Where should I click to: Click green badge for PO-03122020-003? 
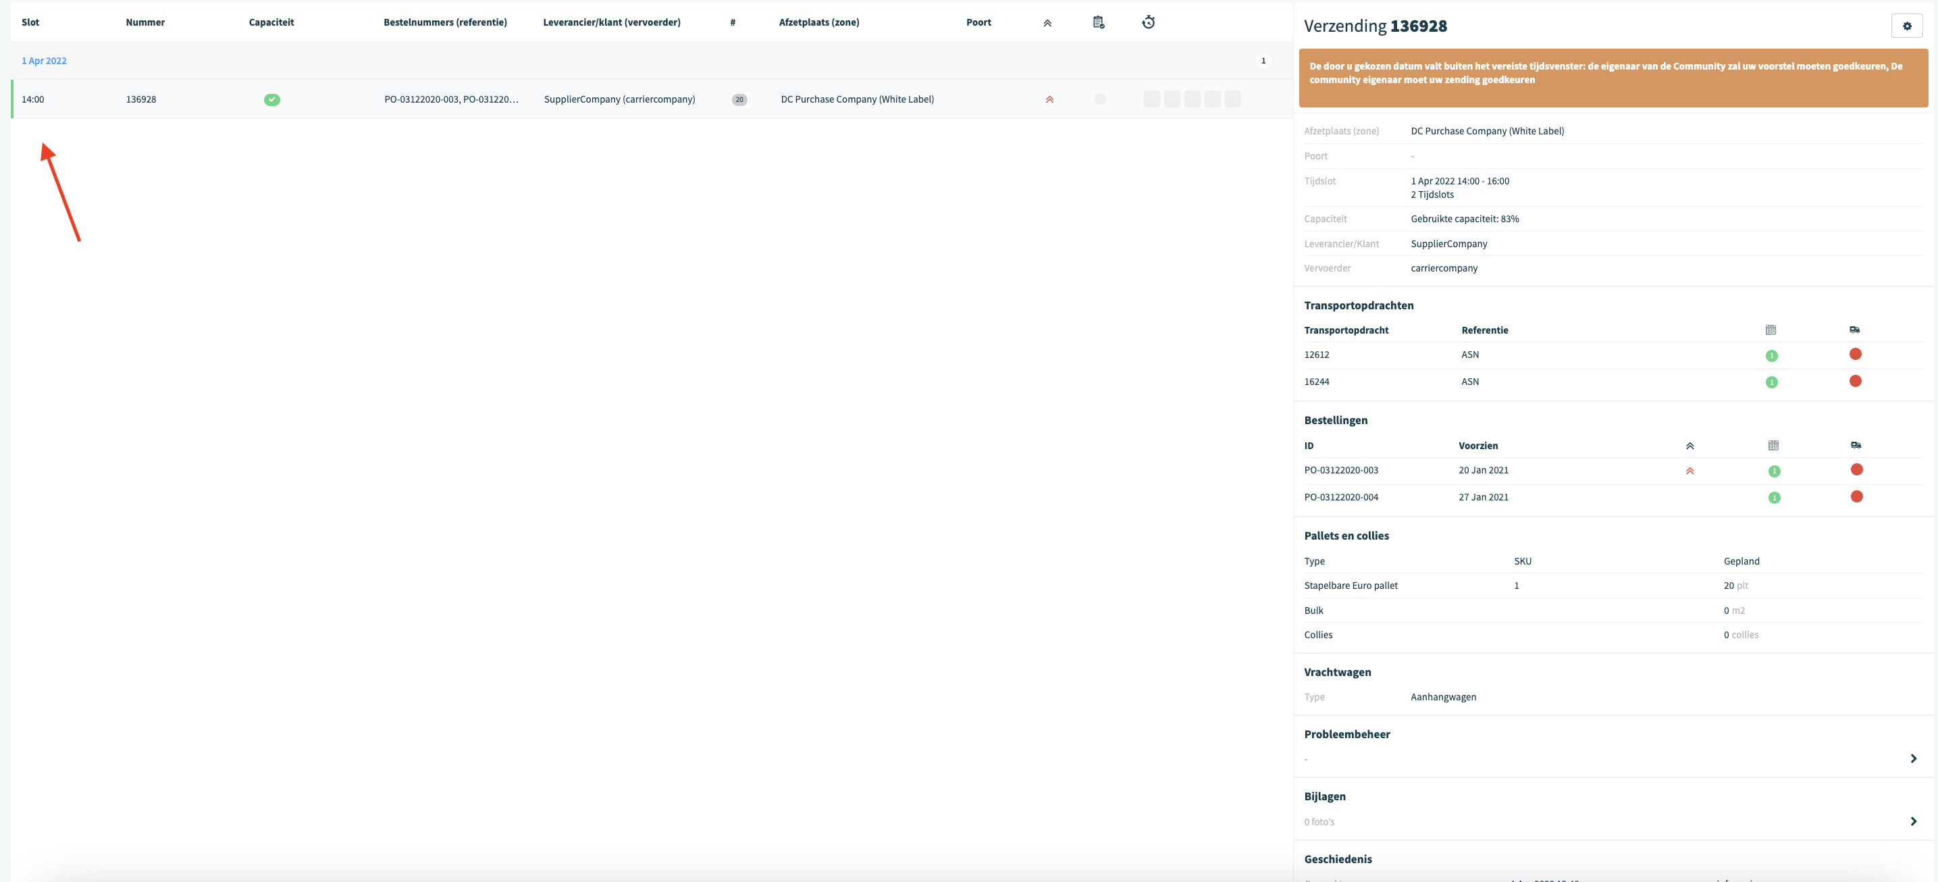[1774, 471]
